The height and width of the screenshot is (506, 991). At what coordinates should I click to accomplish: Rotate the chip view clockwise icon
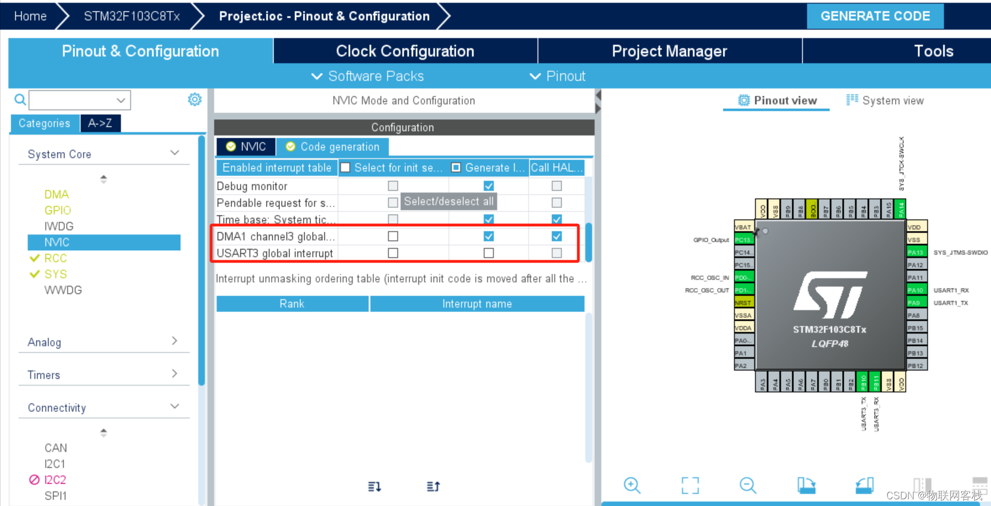click(806, 485)
